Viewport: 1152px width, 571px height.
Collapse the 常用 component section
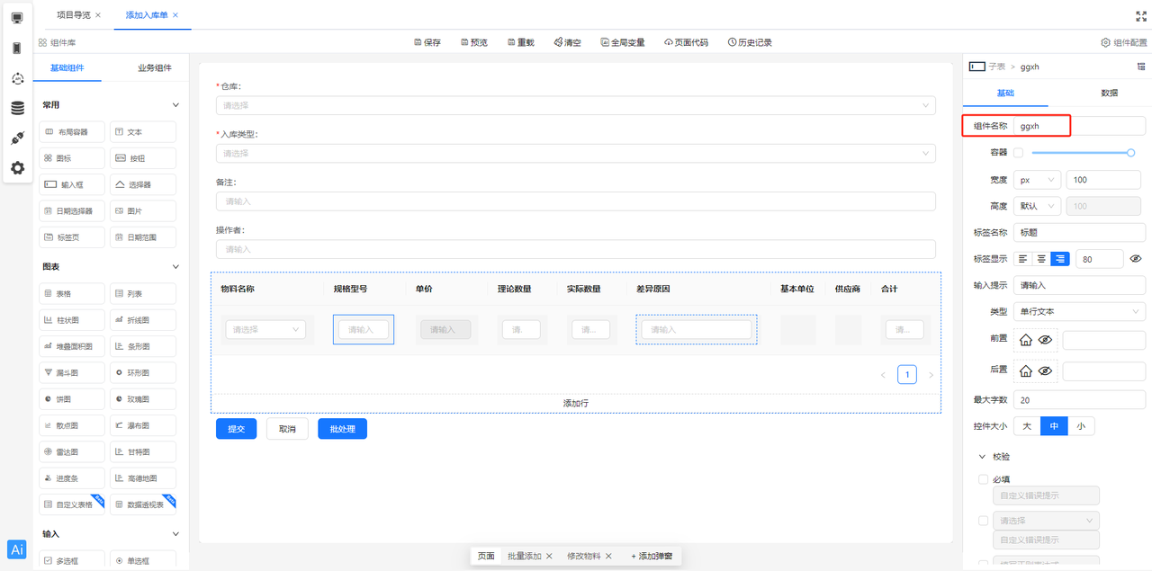[x=175, y=104]
